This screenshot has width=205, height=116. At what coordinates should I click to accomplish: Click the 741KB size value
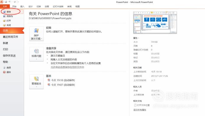tap(154, 42)
